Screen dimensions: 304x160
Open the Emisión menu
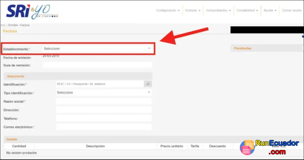click(x=193, y=10)
